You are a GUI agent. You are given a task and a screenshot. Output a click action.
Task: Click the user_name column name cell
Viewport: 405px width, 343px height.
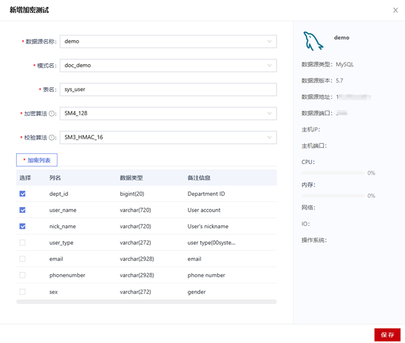point(63,210)
